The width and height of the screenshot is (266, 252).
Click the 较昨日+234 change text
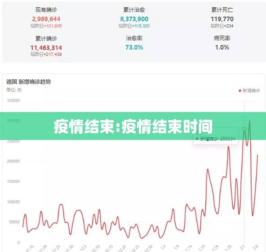tap(222, 26)
